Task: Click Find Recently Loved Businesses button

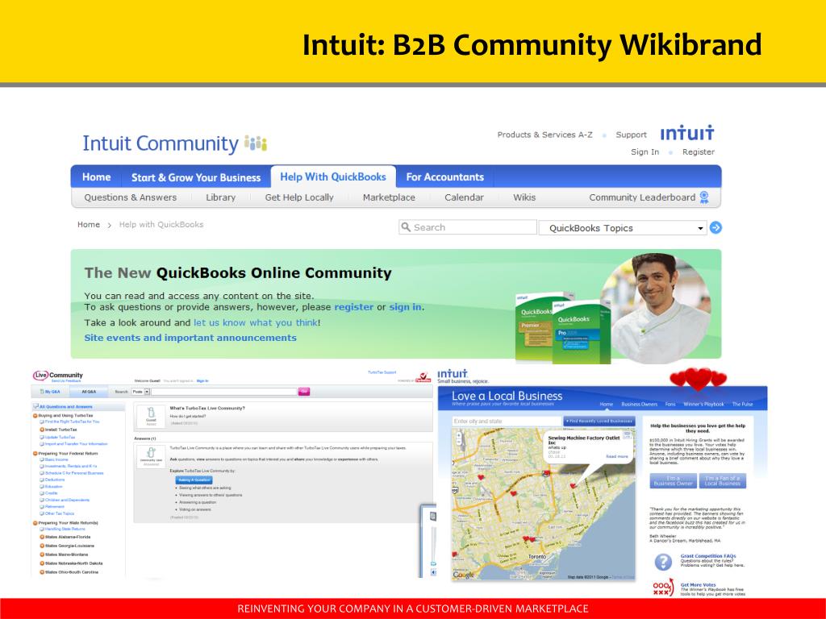Action: pyautogui.click(x=599, y=421)
